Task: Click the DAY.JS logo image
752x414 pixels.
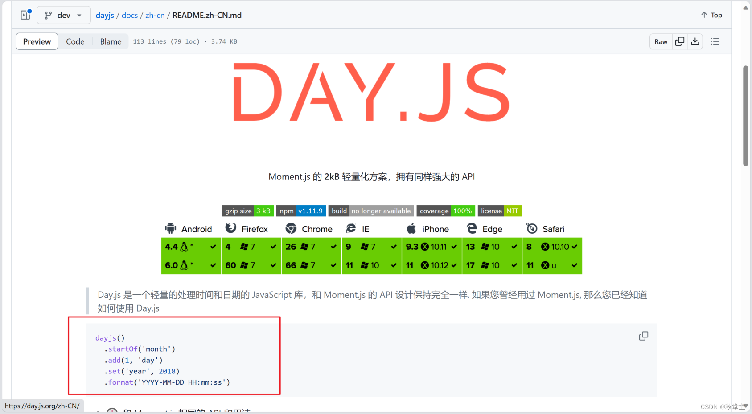Action: (x=371, y=92)
